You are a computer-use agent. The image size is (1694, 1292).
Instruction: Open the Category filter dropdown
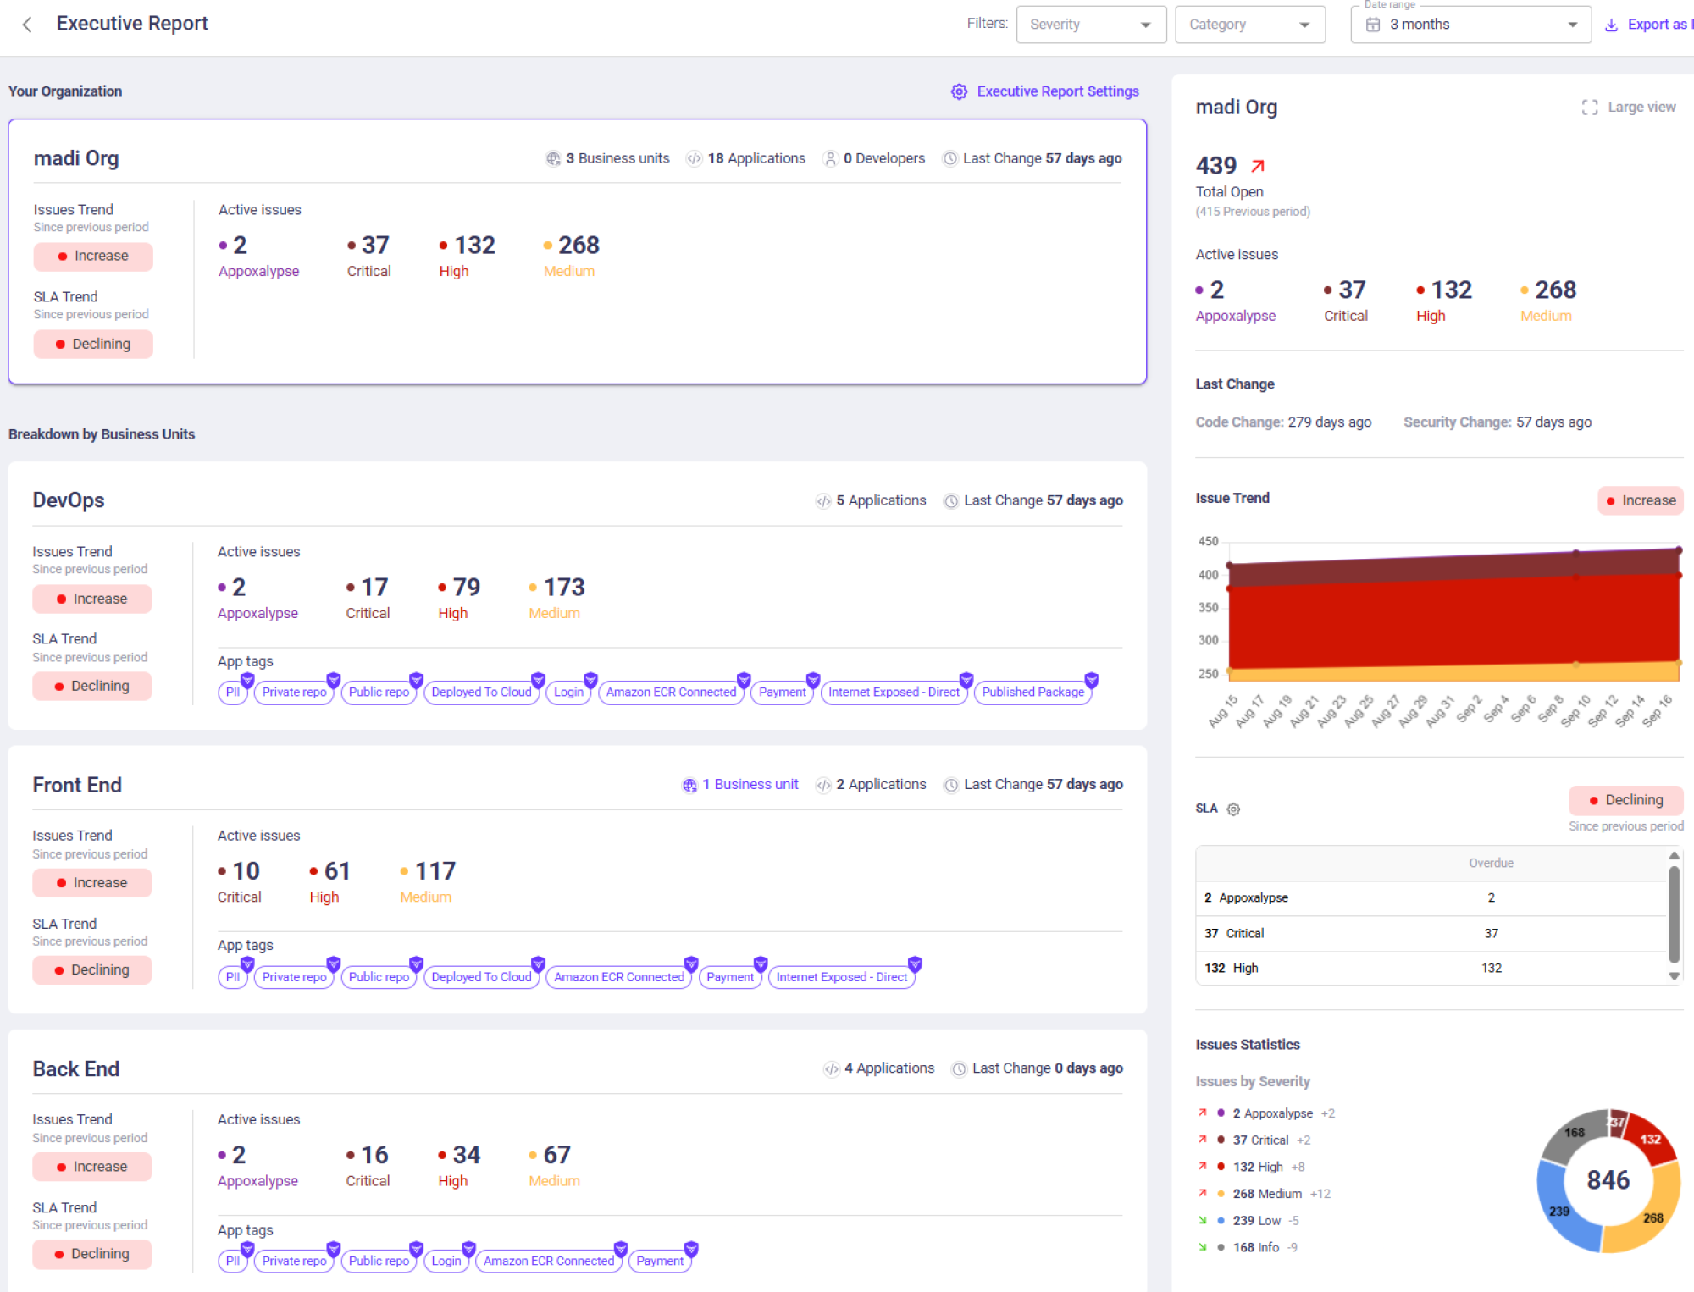(x=1249, y=25)
